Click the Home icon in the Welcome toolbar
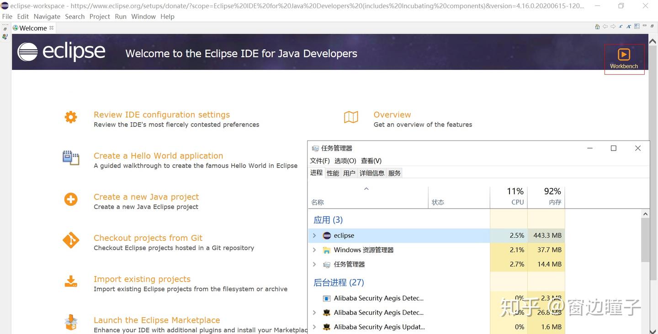Screen dimensions: 658x334 point(597,26)
